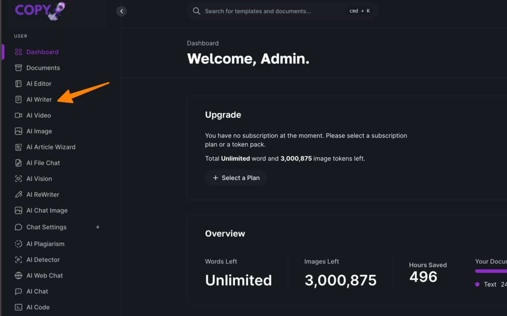Collapse the sidebar with chevron button
507x316 pixels.
(121, 11)
